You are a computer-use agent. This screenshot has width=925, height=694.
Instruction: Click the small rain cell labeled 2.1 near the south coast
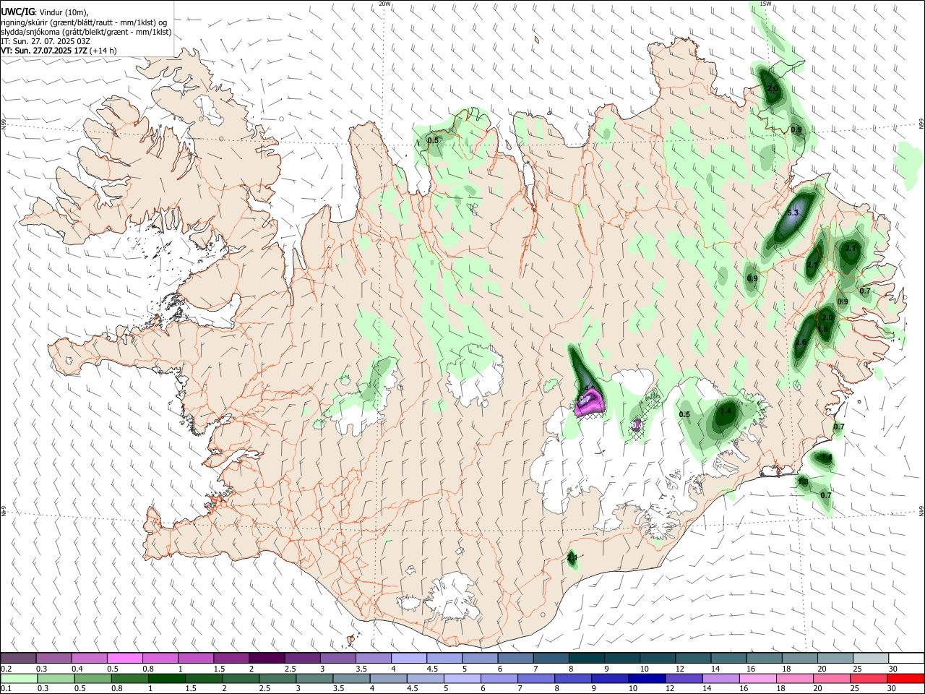click(x=572, y=558)
